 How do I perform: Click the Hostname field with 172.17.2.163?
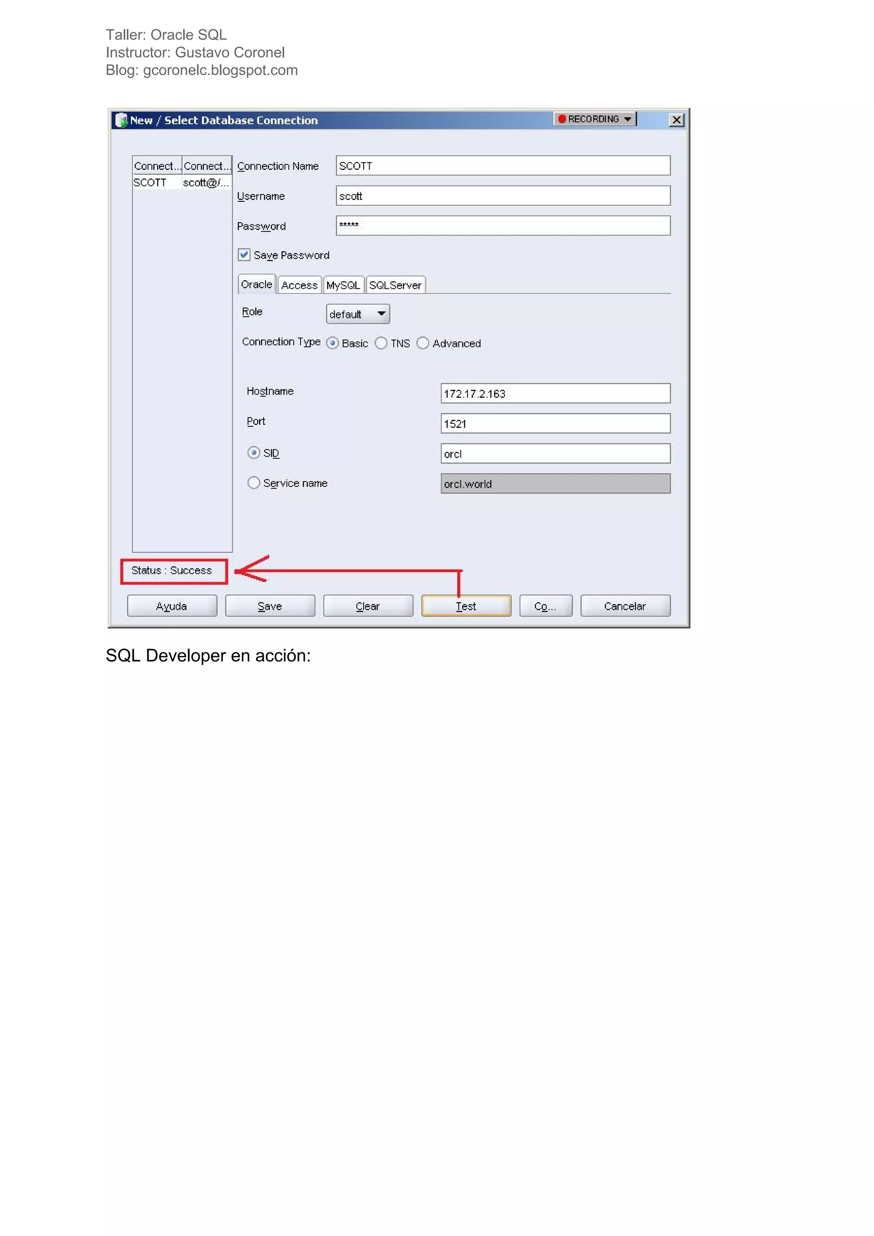555,393
